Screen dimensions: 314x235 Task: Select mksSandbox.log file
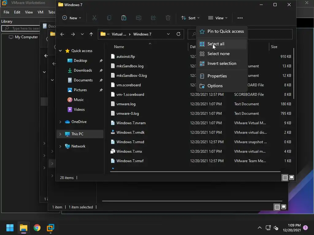[x=130, y=66]
